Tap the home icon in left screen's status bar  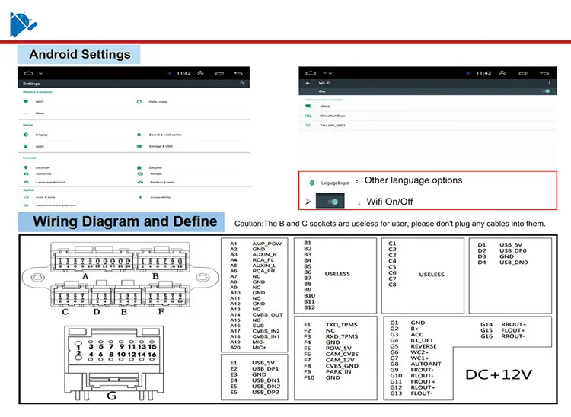[x=28, y=73]
